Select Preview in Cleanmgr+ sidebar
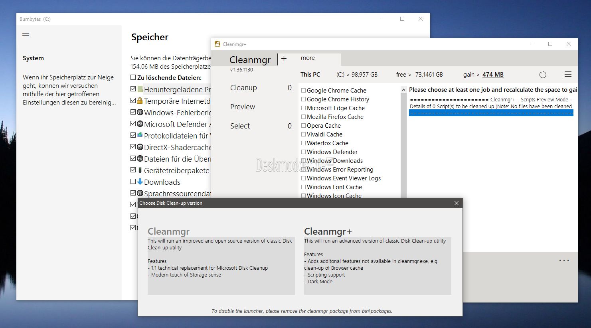The image size is (591, 328). [x=243, y=107]
